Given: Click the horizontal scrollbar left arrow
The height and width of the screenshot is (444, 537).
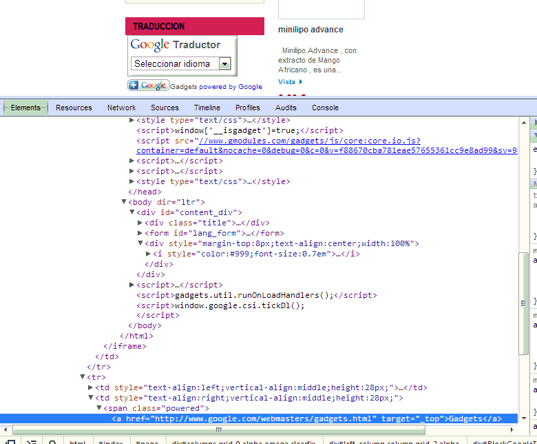Looking at the screenshot, I should click(x=5, y=430).
